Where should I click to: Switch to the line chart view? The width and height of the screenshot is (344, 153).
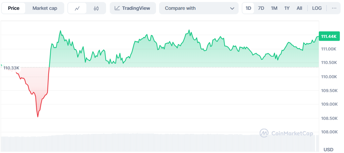tap(77, 8)
